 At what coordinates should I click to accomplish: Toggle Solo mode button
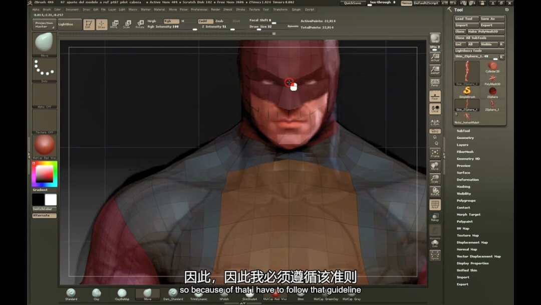[435, 243]
